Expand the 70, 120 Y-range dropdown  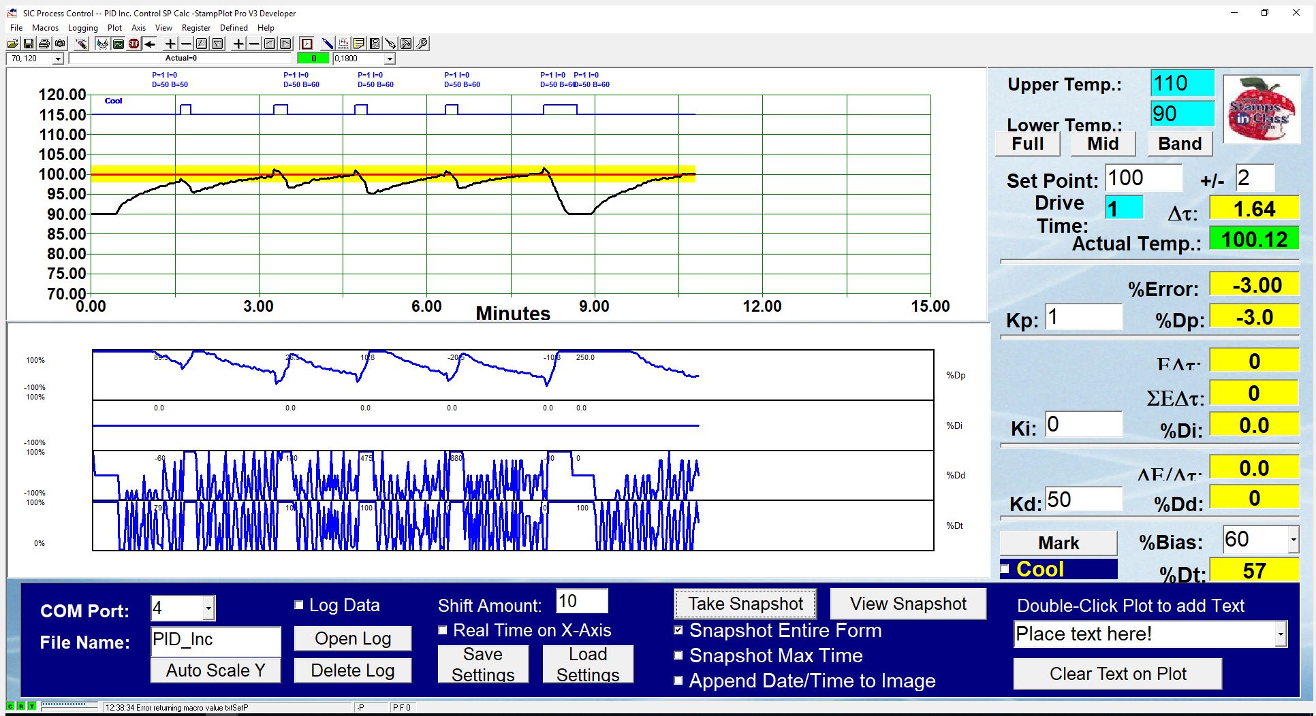pyautogui.click(x=58, y=59)
